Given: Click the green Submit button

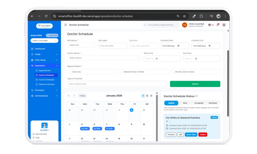Looking at the screenshot, I should [195, 84].
